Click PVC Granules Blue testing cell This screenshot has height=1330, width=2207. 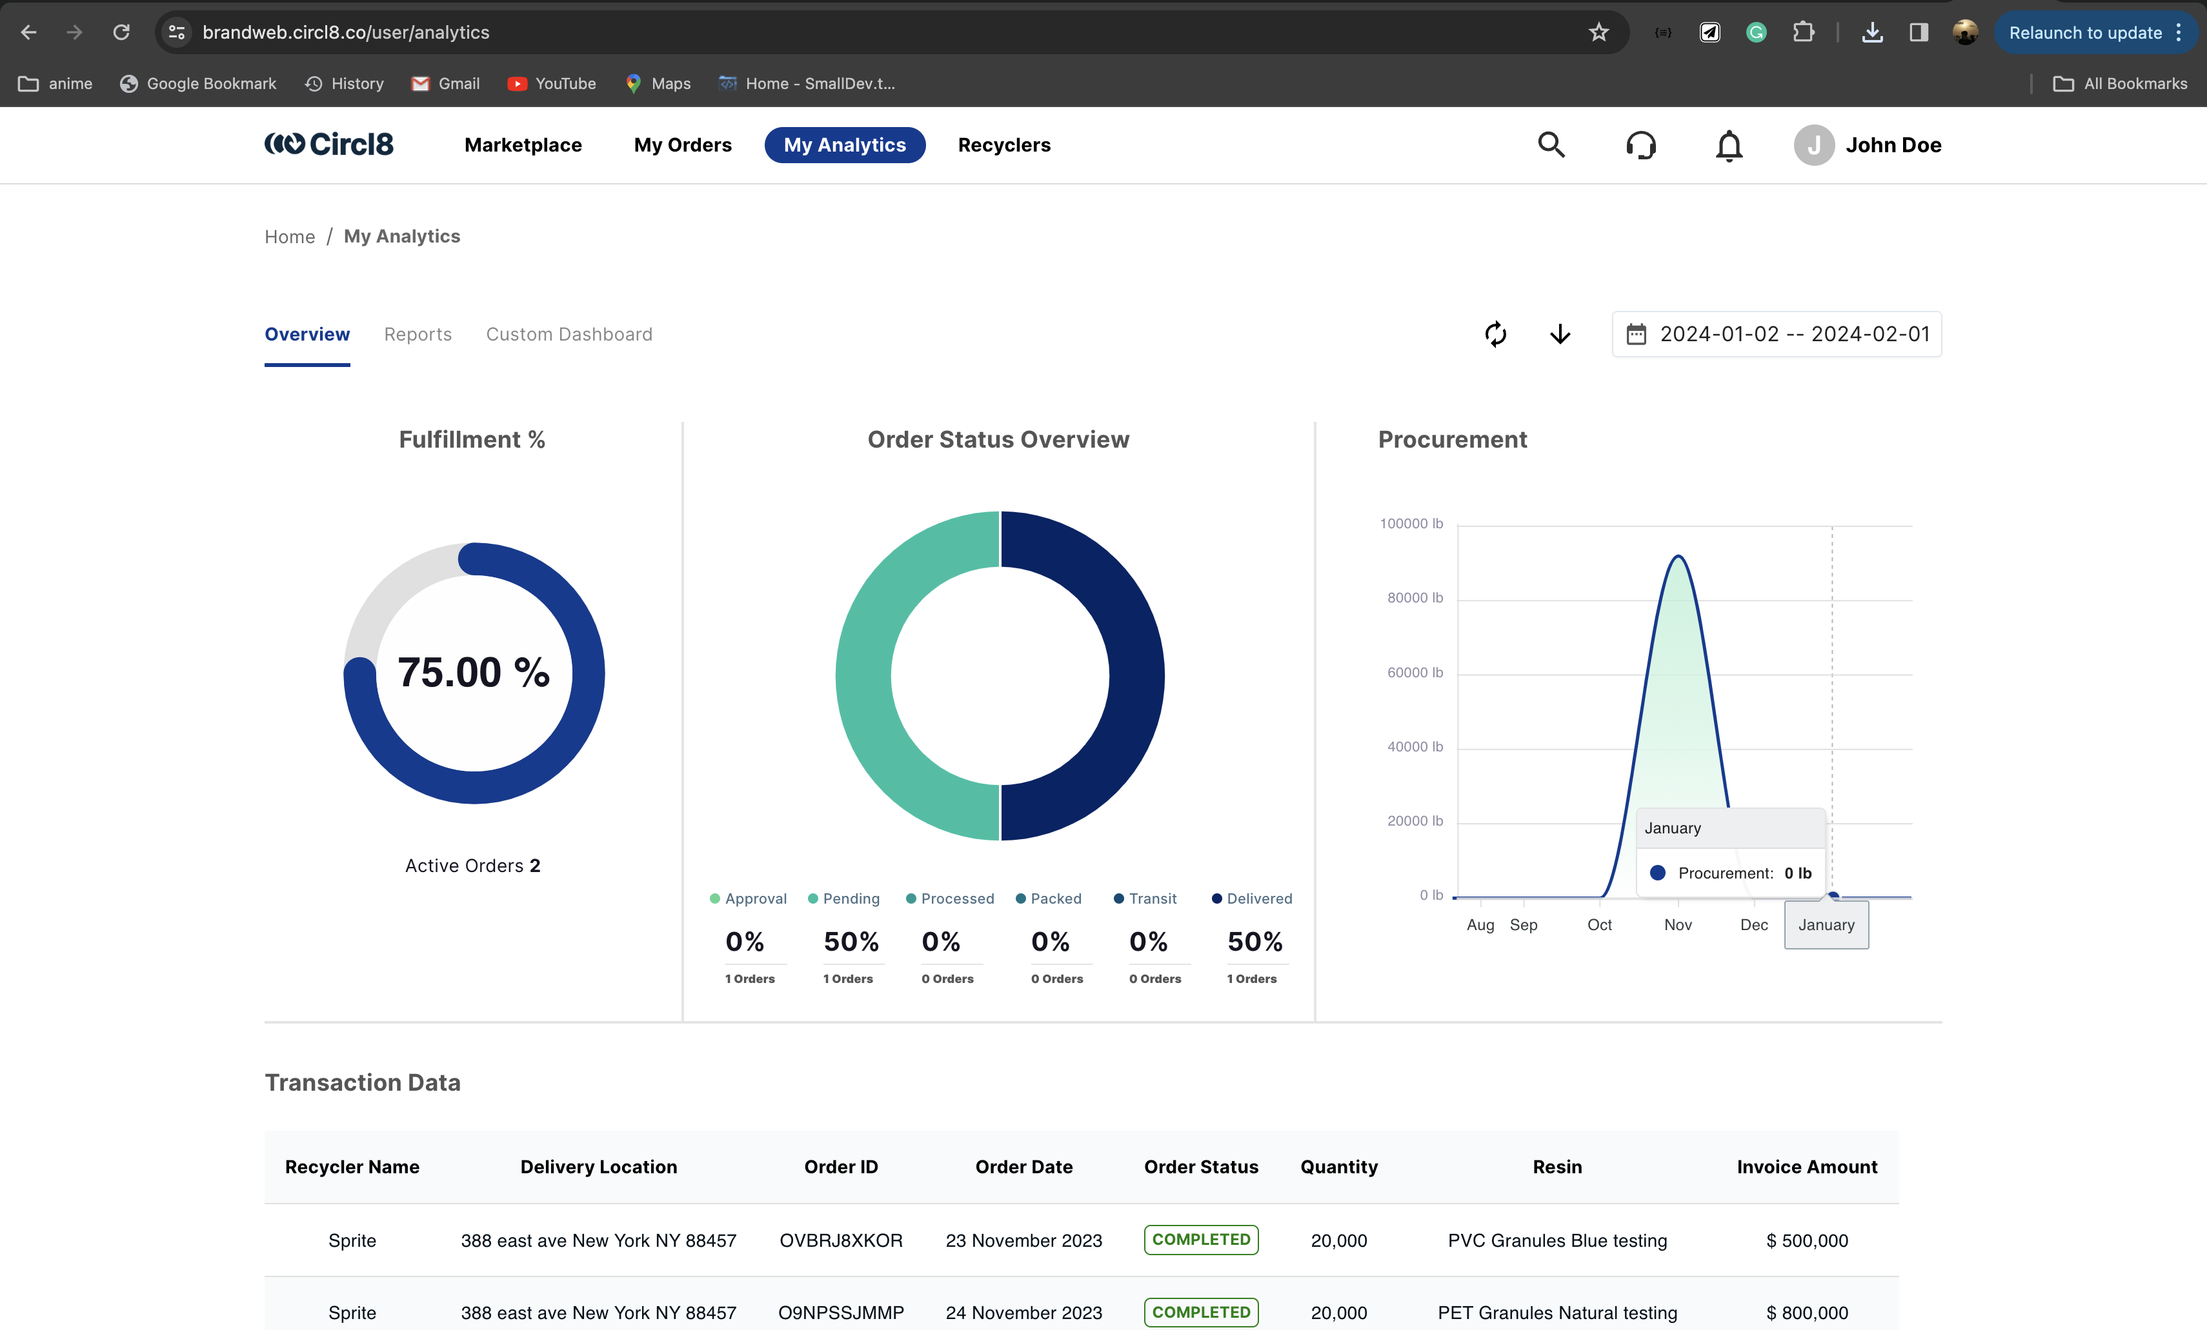point(1558,1240)
